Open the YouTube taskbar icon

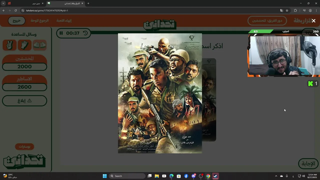pos(164,176)
